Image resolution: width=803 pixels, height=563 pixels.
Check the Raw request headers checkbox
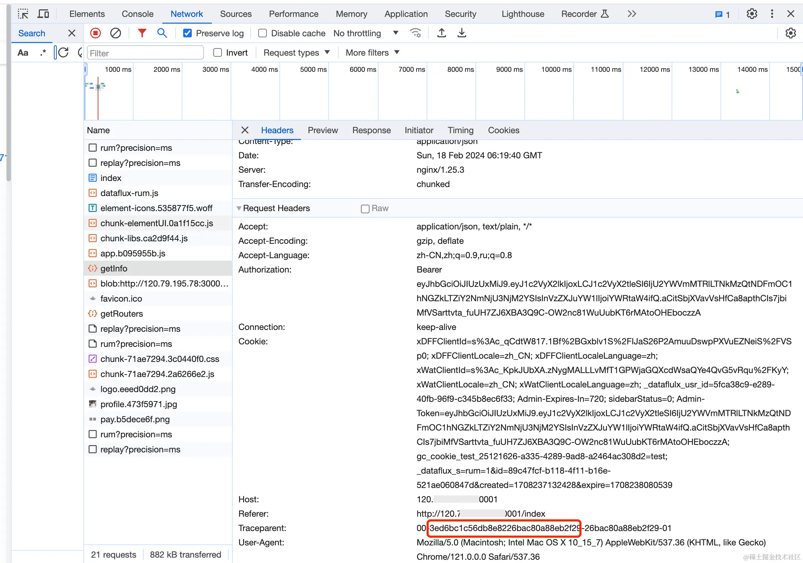(x=365, y=209)
